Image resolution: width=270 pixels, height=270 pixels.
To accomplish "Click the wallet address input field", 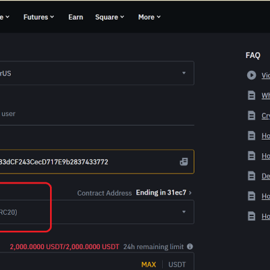I will (97, 161).
